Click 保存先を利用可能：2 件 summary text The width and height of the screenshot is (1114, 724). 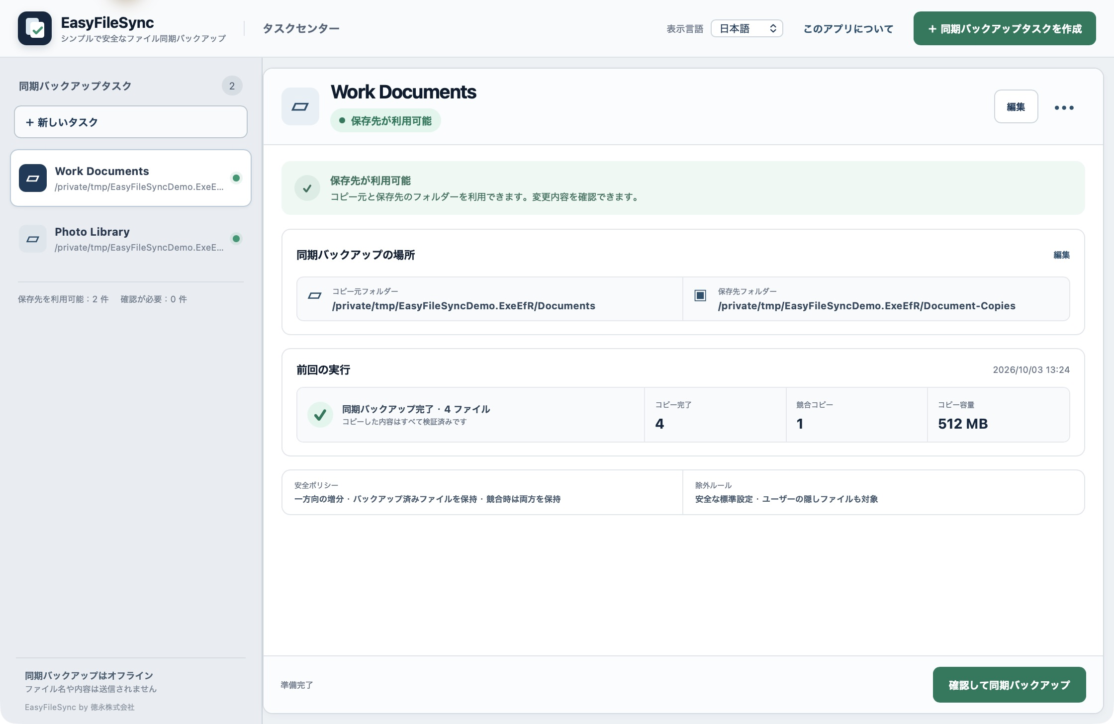click(63, 299)
